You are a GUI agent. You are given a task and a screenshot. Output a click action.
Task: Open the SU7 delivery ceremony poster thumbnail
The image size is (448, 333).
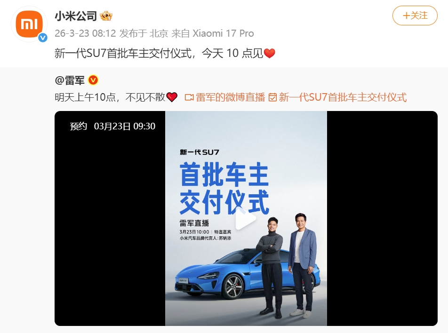(x=246, y=218)
